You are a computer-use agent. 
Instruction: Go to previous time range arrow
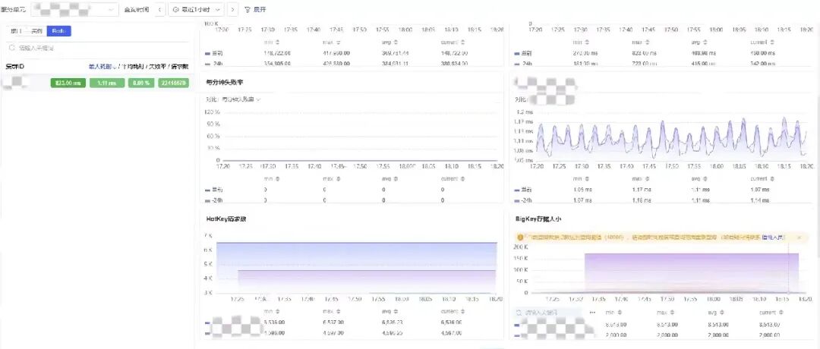(x=160, y=10)
